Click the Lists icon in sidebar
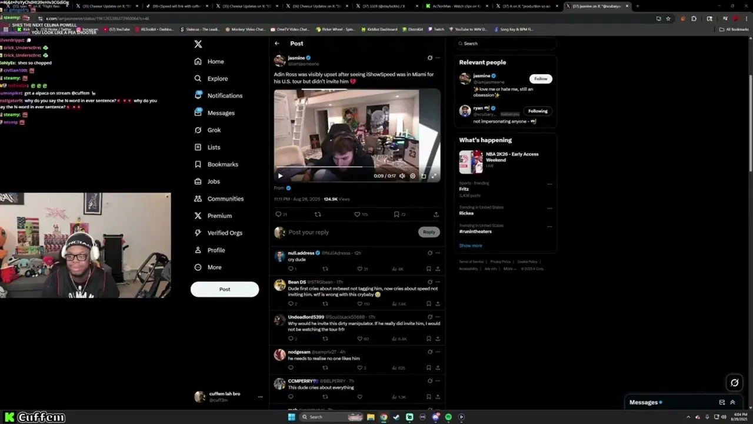The image size is (753, 424). coord(198,147)
